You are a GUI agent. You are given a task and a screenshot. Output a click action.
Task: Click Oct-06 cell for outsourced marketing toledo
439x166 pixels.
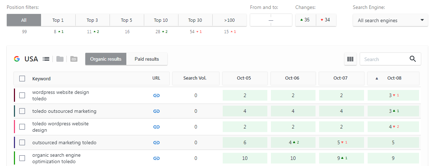pos(293,142)
